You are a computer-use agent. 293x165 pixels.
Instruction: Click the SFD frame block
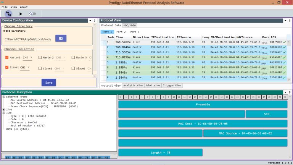[x=266, y=114]
